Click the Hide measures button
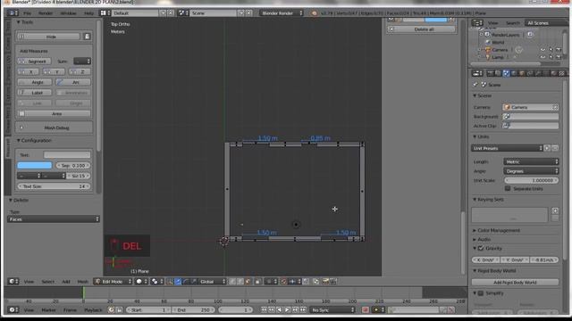This screenshot has height=321, width=572. pos(48,37)
